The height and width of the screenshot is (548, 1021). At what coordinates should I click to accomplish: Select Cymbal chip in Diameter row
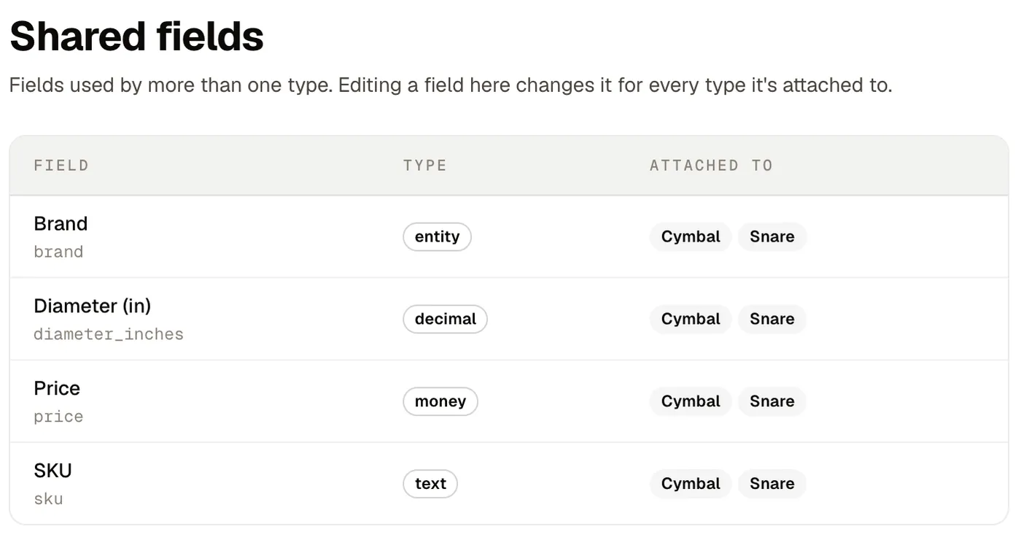pos(691,319)
